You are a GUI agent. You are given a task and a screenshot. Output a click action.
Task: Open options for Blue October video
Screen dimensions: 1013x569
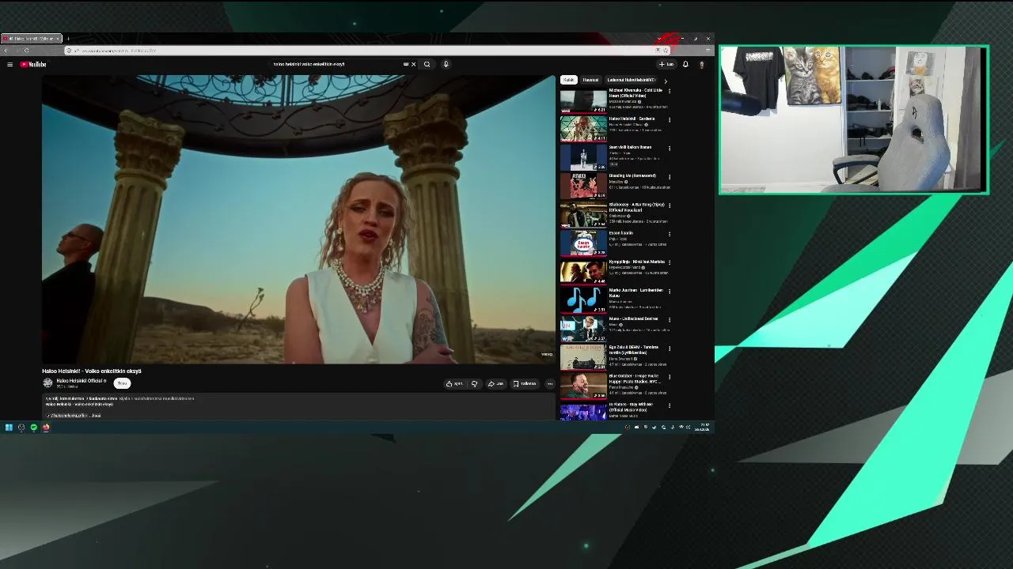click(670, 377)
